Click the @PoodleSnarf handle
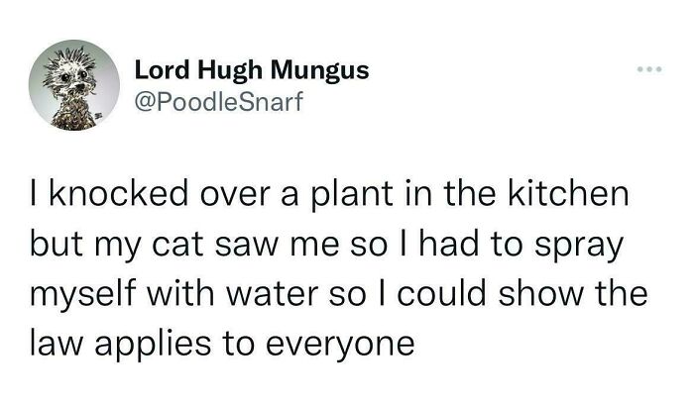Image resolution: width=694 pixels, height=406 pixels. click(219, 101)
